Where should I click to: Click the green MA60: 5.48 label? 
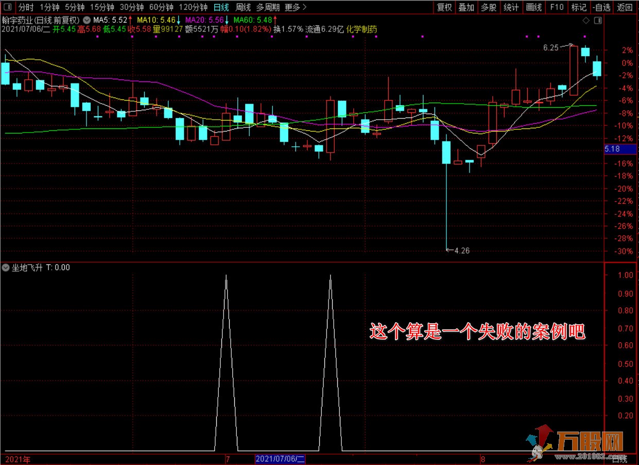252,20
